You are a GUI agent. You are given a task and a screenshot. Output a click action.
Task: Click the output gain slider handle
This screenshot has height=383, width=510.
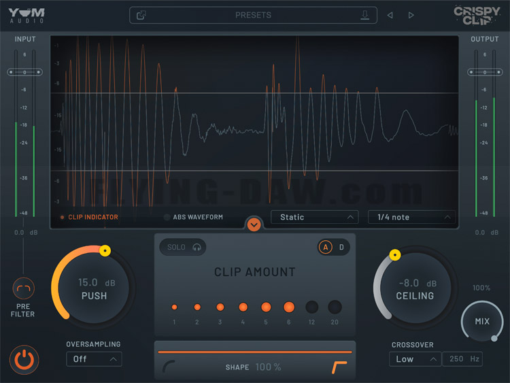tap(485, 72)
